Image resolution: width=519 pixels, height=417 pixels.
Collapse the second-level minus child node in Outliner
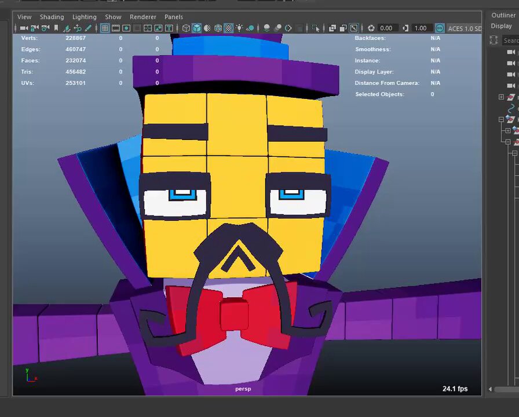pyautogui.click(x=508, y=142)
